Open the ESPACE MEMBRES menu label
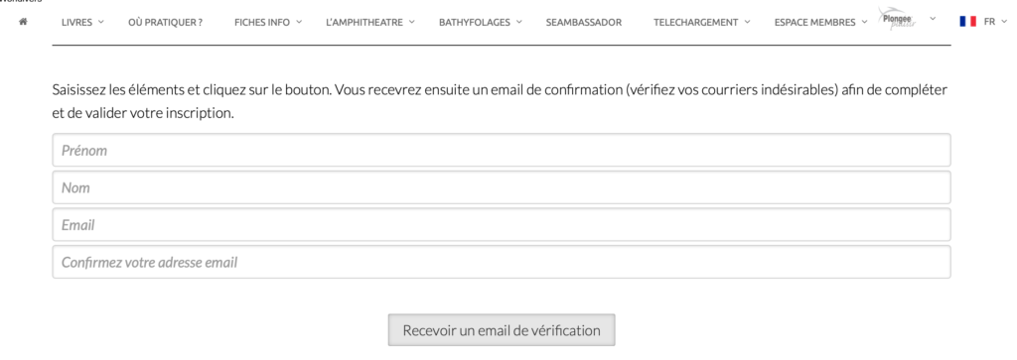Viewport: 1017px width, 360px height. (814, 22)
